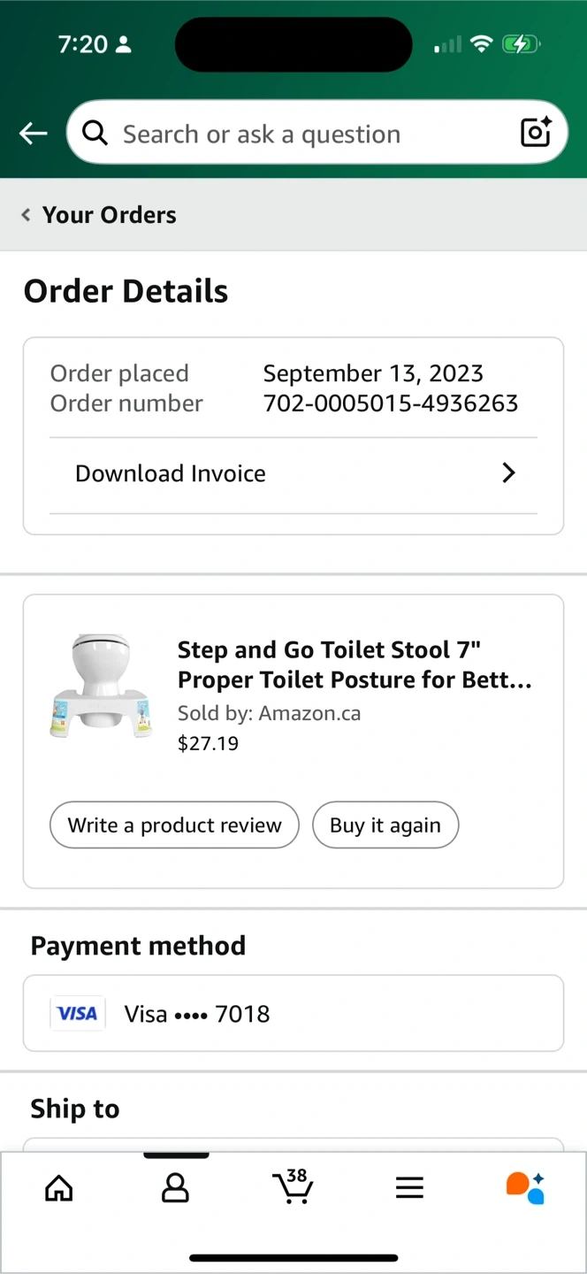Go to the Home tab icon
Viewport: 587px width, 1274px height.
pos(59,1187)
